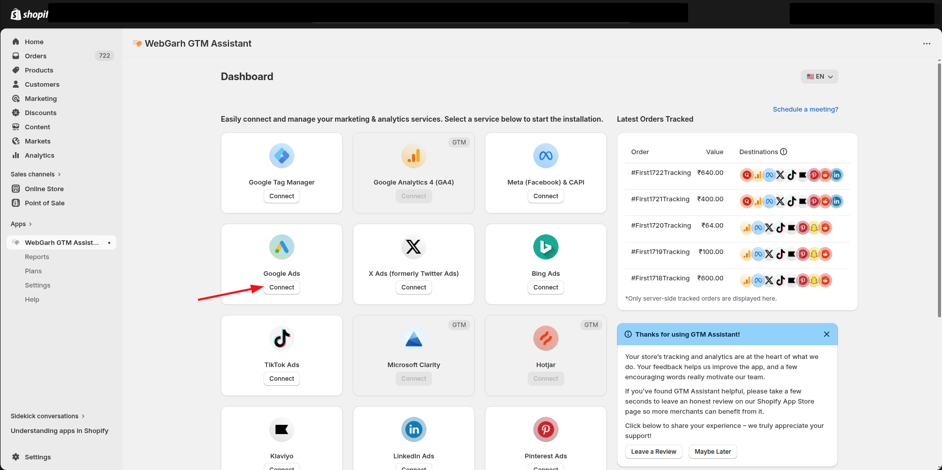Open the app's Settings subpage
942x470 pixels.
pyautogui.click(x=38, y=285)
